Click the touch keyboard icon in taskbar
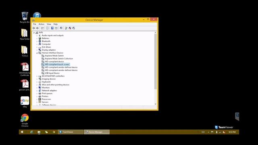Image resolution: width=258 pixels, height=145 pixels. pyautogui.click(x=203, y=132)
